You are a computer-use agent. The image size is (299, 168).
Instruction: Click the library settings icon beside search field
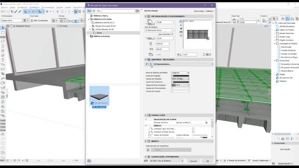point(137,11)
